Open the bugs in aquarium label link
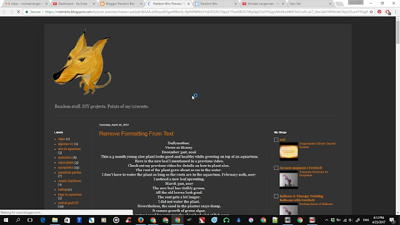 [x=69, y=194]
